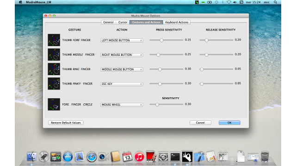Open Mission Control in the dock
The image size is (296, 166).
(55, 157)
